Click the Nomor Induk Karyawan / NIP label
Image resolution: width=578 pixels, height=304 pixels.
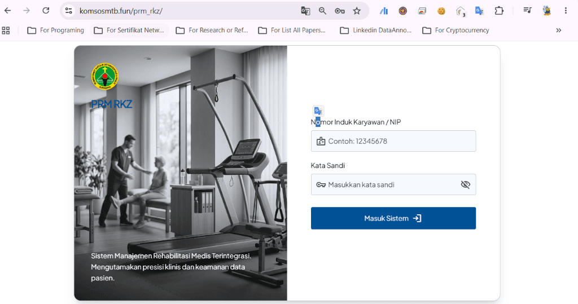coord(356,122)
